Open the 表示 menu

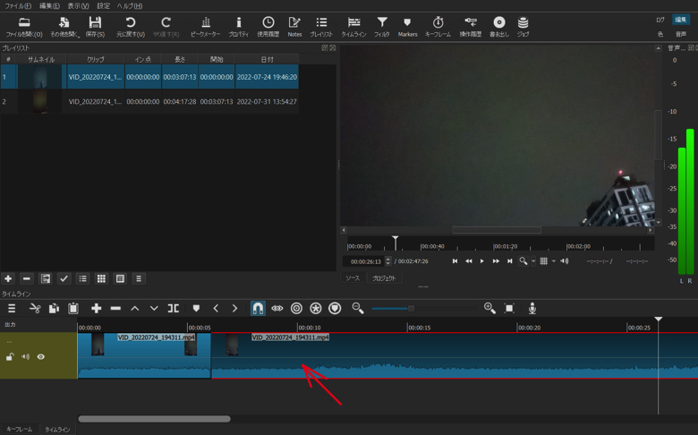click(78, 5)
